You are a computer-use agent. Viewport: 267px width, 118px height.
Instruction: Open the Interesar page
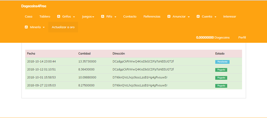tap(230, 16)
